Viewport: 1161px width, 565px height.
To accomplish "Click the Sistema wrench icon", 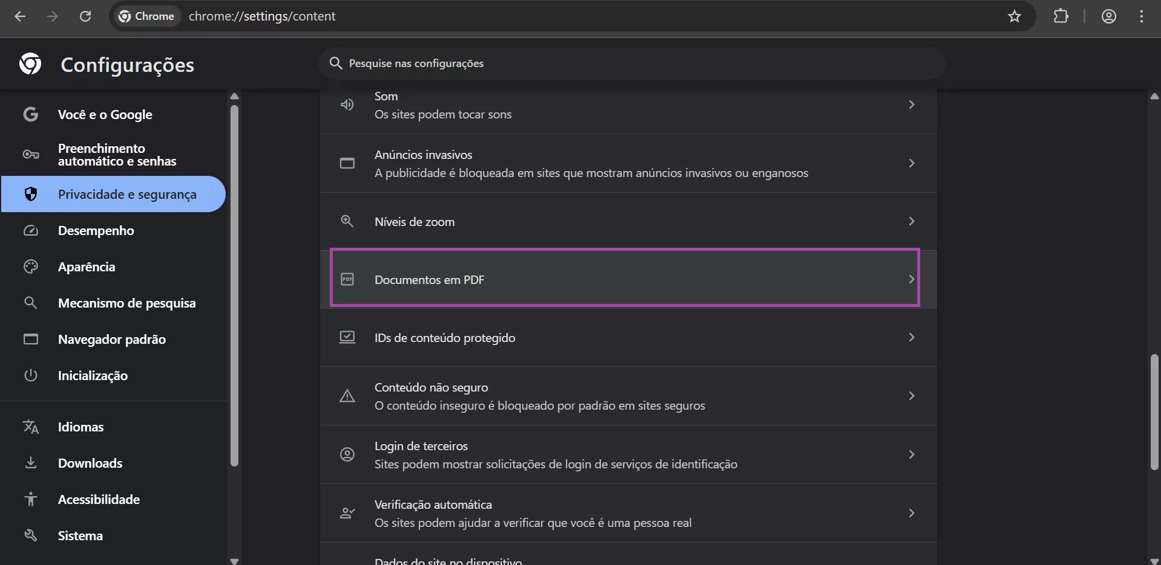I will point(30,535).
